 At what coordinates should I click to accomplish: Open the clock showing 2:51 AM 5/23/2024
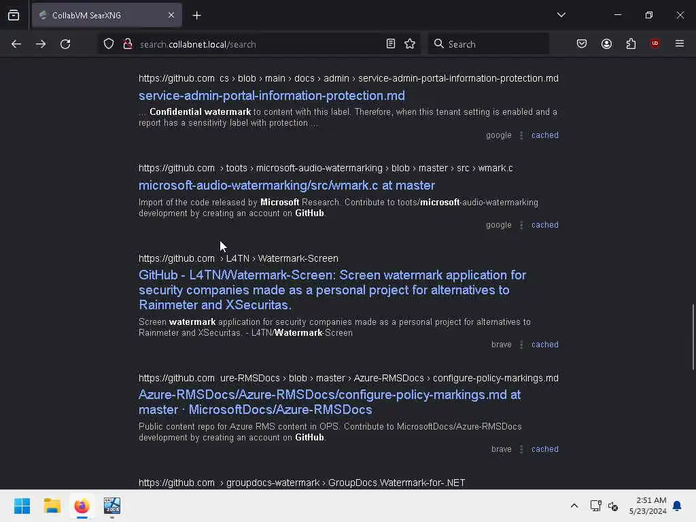pyautogui.click(x=647, y=506)
